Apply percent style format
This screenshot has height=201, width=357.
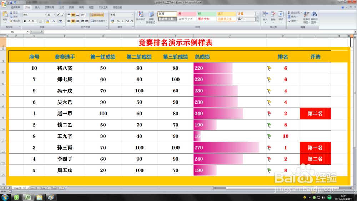point(119,21)
